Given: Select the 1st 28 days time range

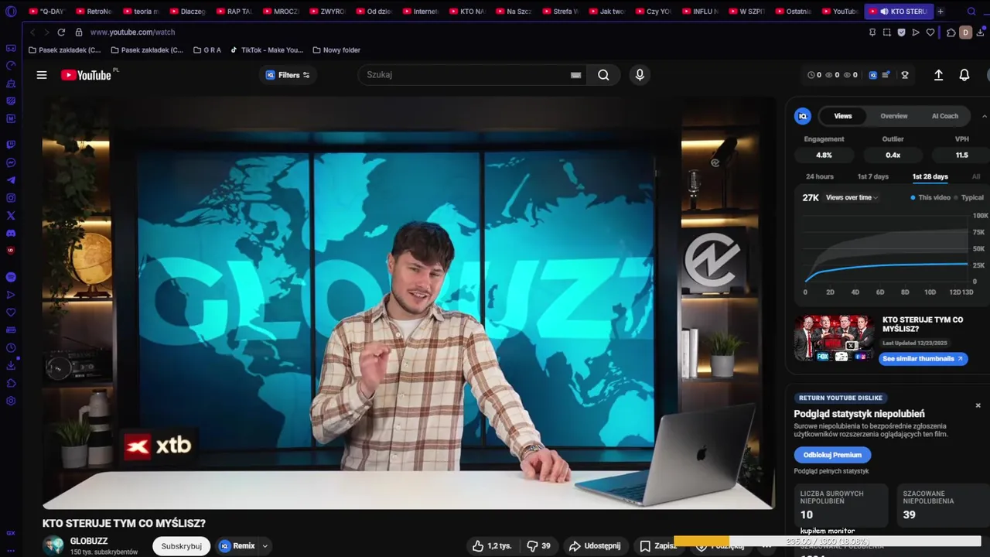Looking at the screenshot, I should (x=930, y=176).
